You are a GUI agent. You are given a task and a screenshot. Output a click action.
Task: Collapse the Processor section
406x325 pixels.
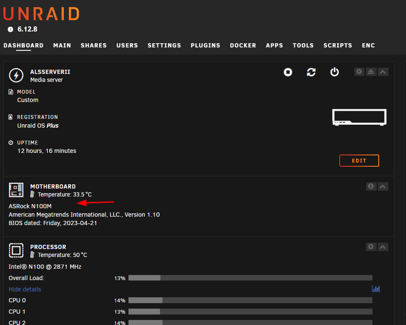(382, 247)
